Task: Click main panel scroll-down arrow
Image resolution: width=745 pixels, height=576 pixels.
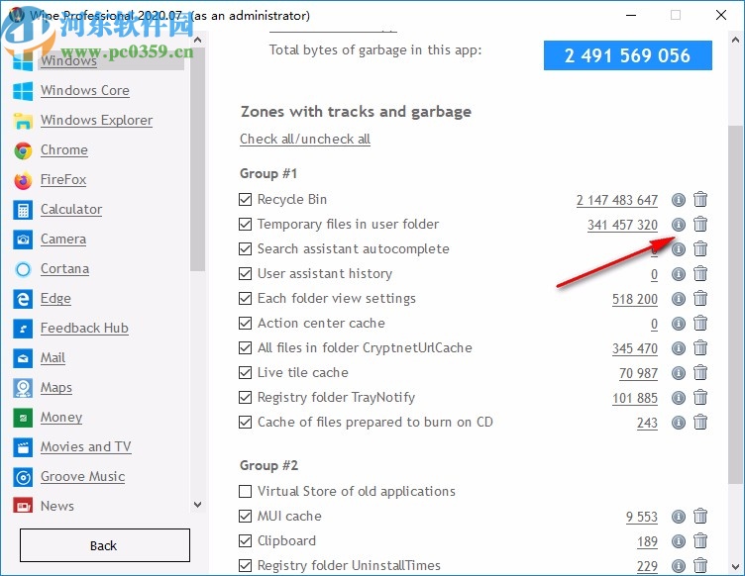Action: 735,566
